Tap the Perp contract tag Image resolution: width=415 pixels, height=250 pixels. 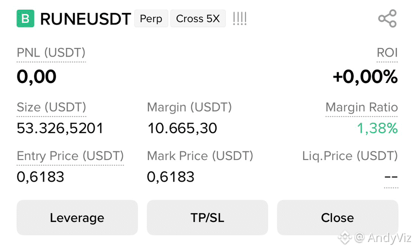pos(151,18)
